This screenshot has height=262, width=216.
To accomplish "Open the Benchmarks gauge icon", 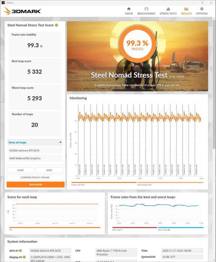I will (146, 9).
